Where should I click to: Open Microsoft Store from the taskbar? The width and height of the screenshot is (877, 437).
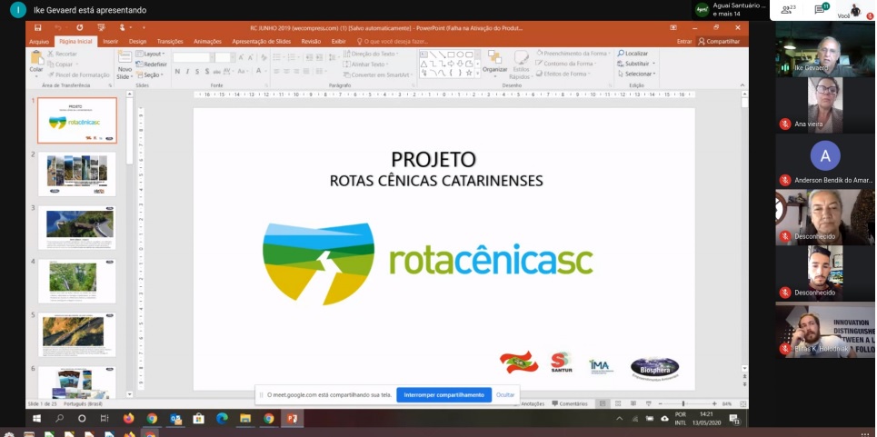coord(198,419)
